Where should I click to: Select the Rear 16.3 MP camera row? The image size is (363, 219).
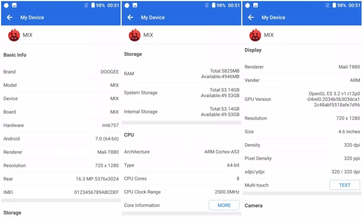[61, 179]
